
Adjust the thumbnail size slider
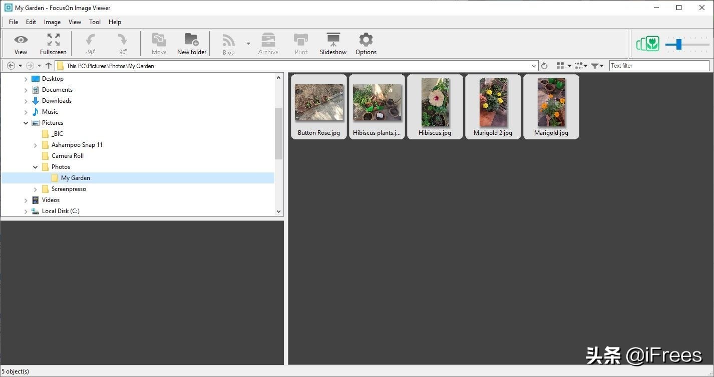click(678, 45)
